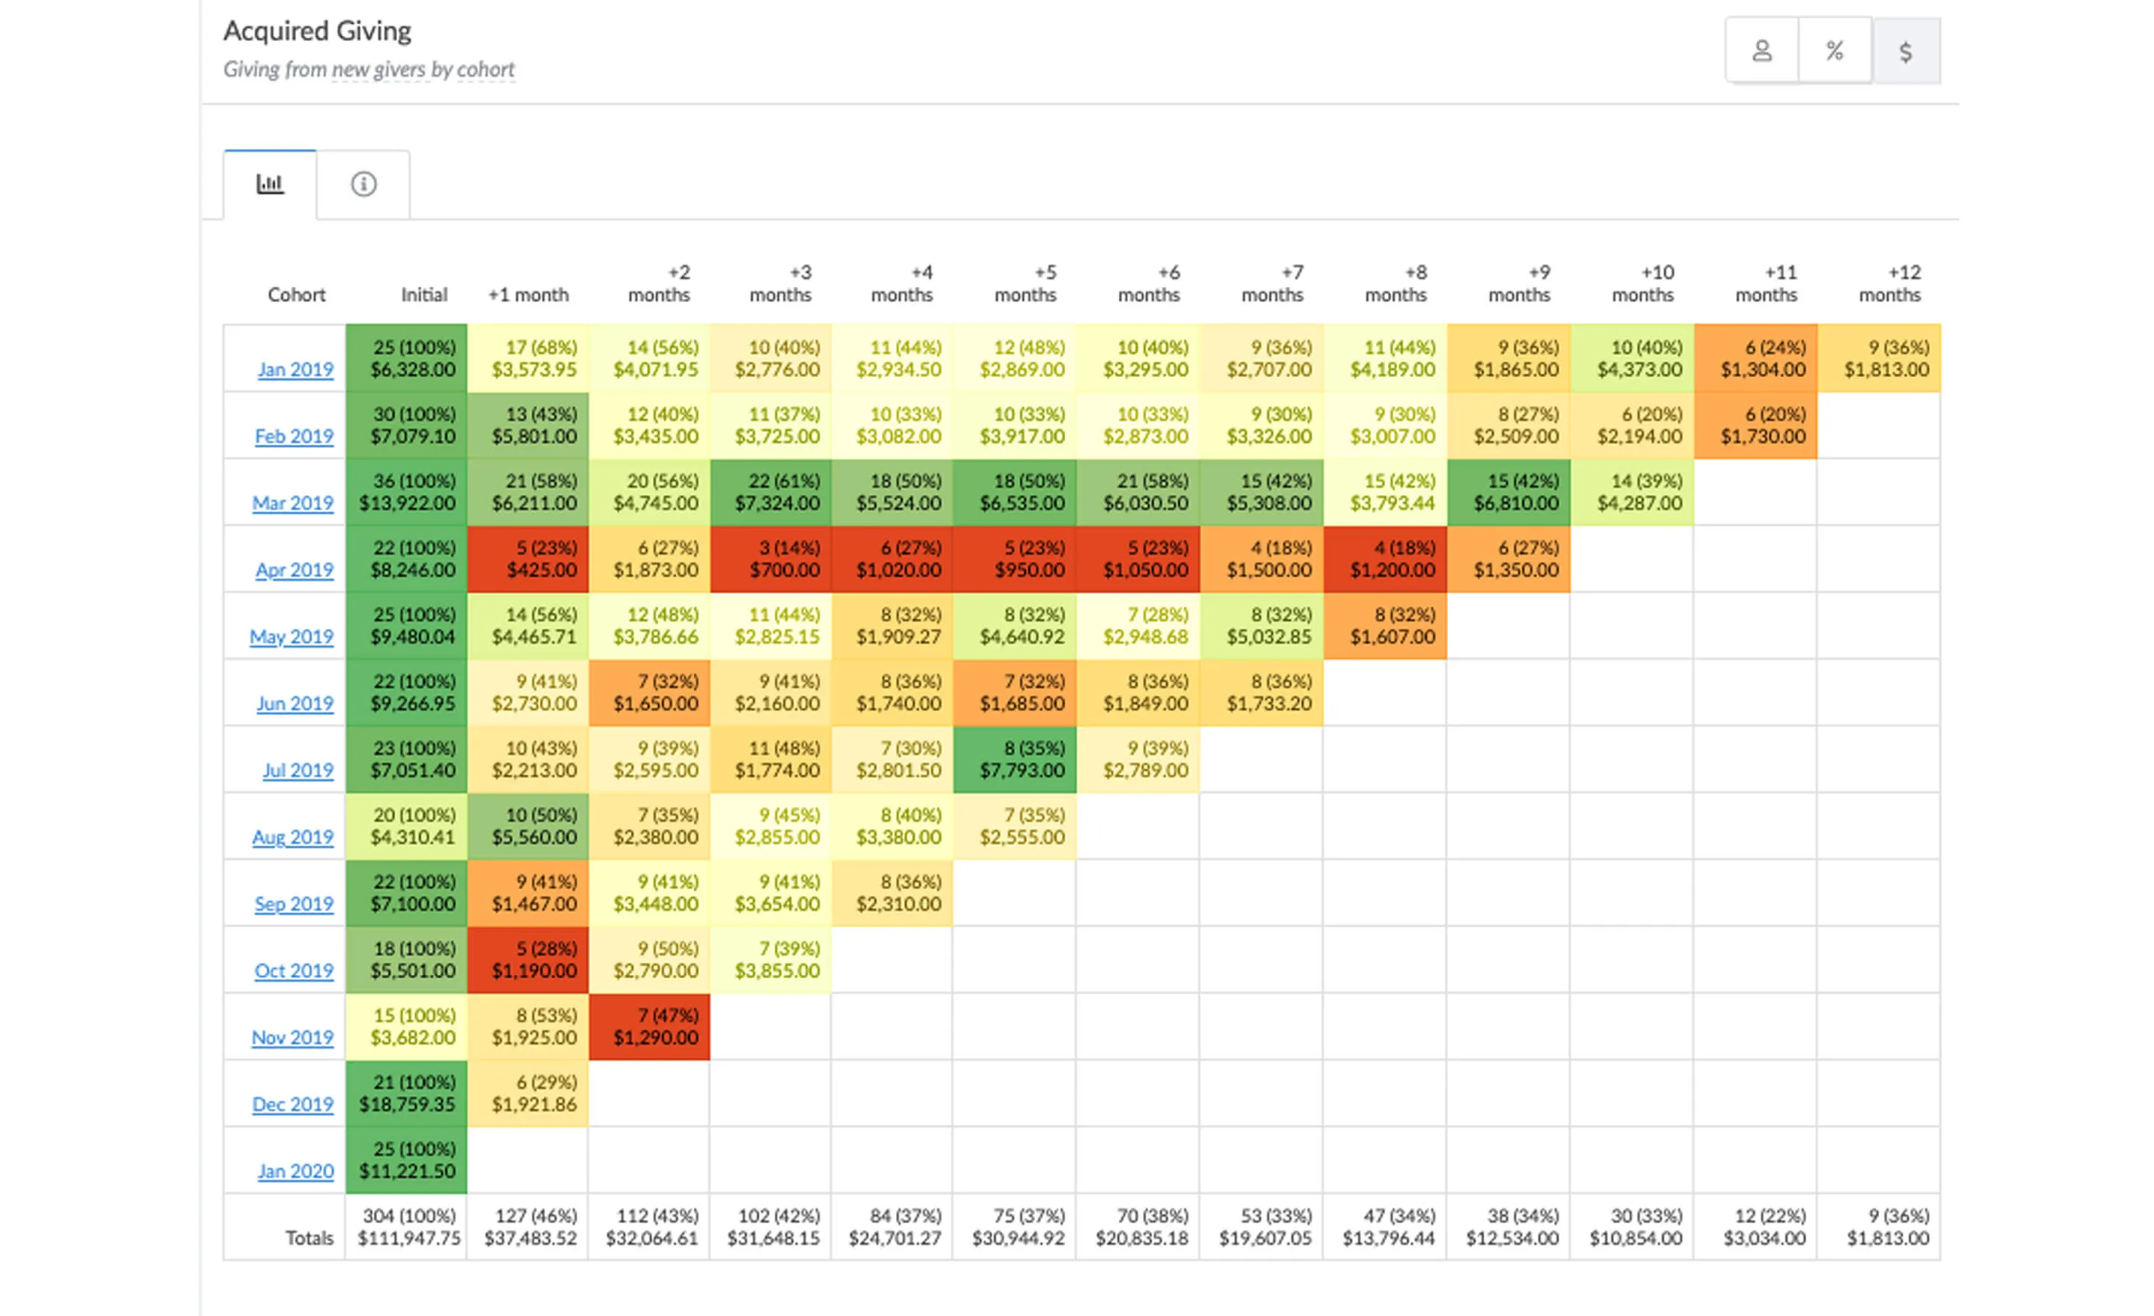
Task: Click the Oct 2019 cohort link
Action: [294, 971]
